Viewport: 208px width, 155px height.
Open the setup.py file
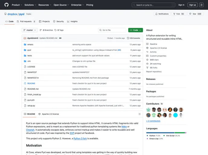(31, 106)
